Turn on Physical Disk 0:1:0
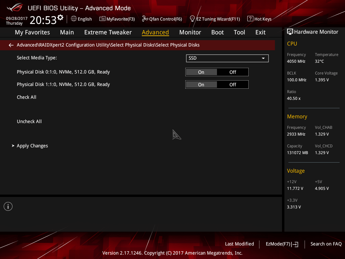 click(x=201, y=72)
